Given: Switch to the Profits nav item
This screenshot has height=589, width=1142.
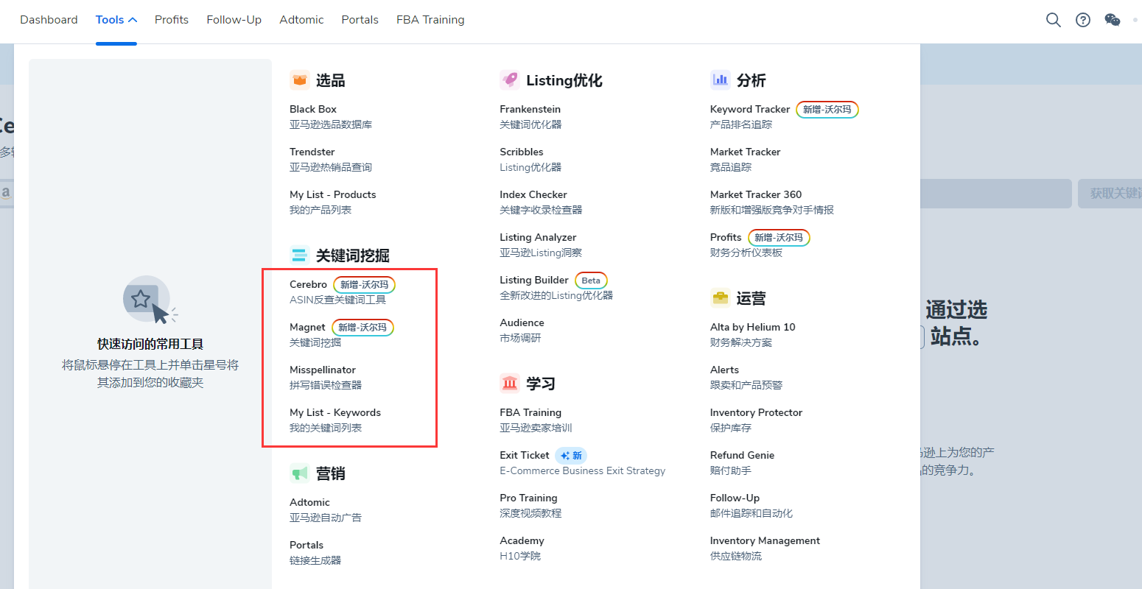Looking at the screenshot, I should [172, 20].
